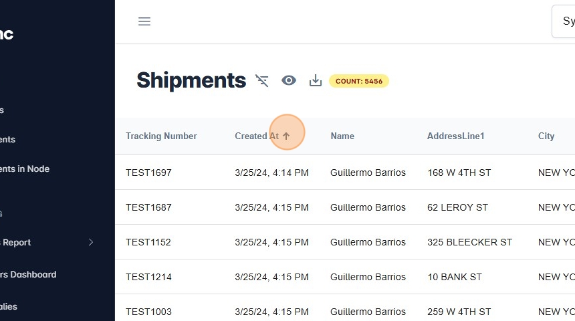The image size is (575, 321).
Task: Open shipment TEST1687
Action: pyautogui.click(x=148, y=207)
